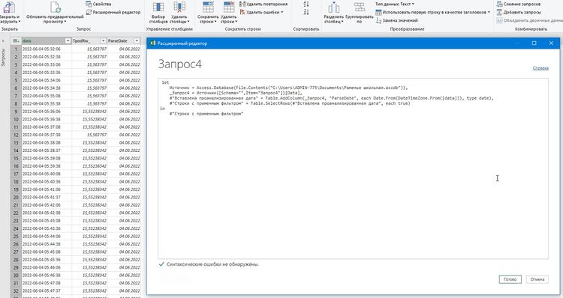Click Замена значений in ribbon
This screenshot has width=563, height=298.
coord(397,21)
